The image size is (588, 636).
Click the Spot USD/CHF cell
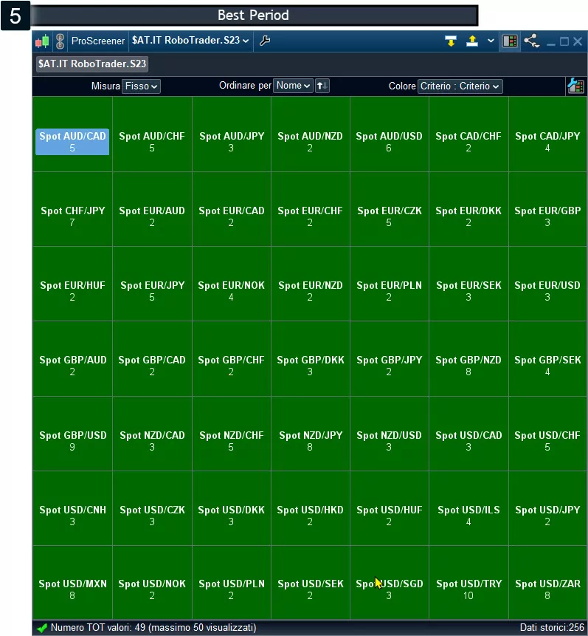pos(547,434)
